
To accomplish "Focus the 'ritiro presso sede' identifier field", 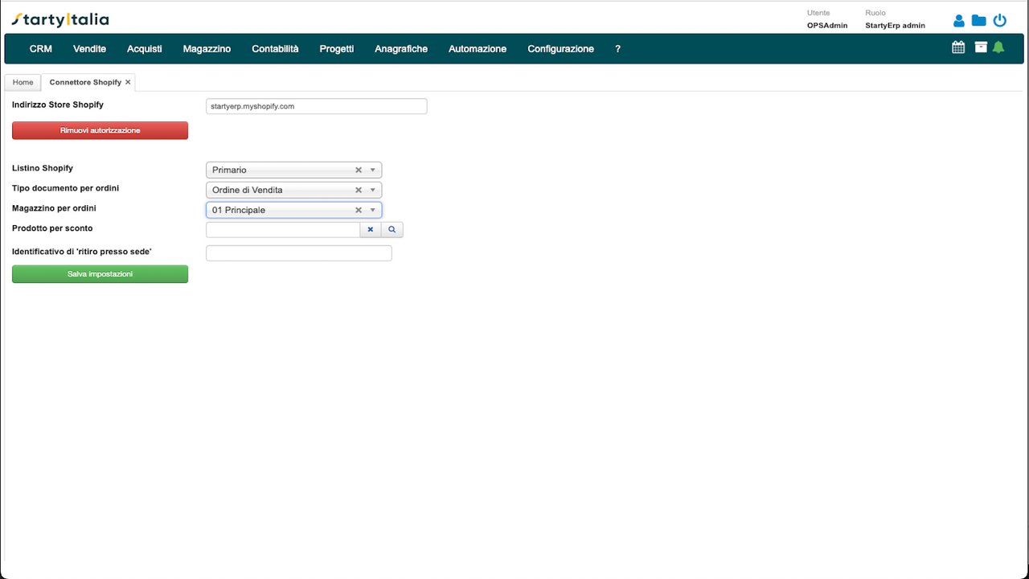I will (x=299, y=253).
